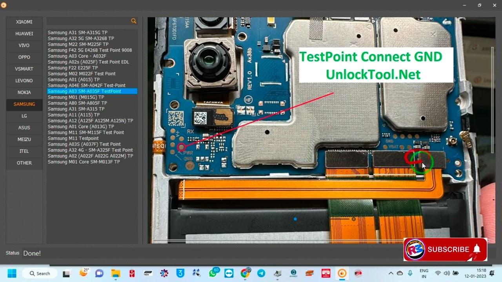Show hidden system tray icons chevron
The image size is (502, 282).
click(391, 273)
